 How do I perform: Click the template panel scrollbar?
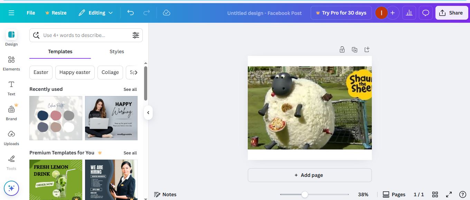pyautogui.click(x=145, y=83)
